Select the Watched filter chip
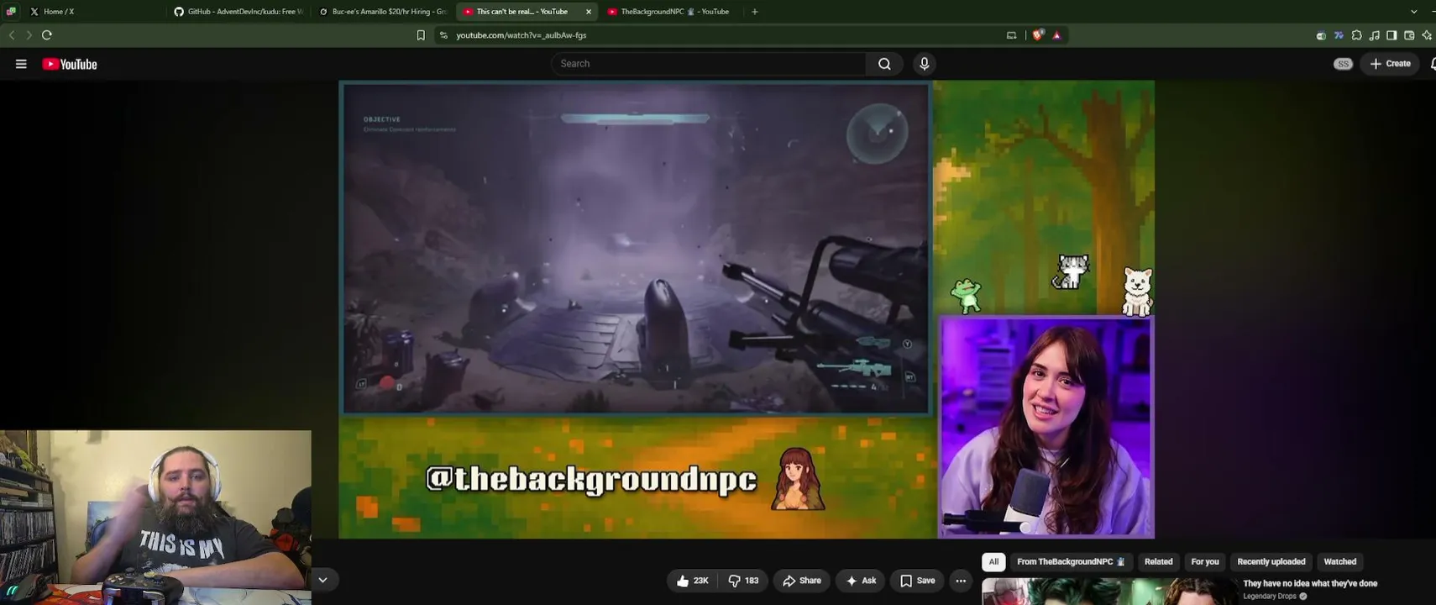 coord(1340,561)
